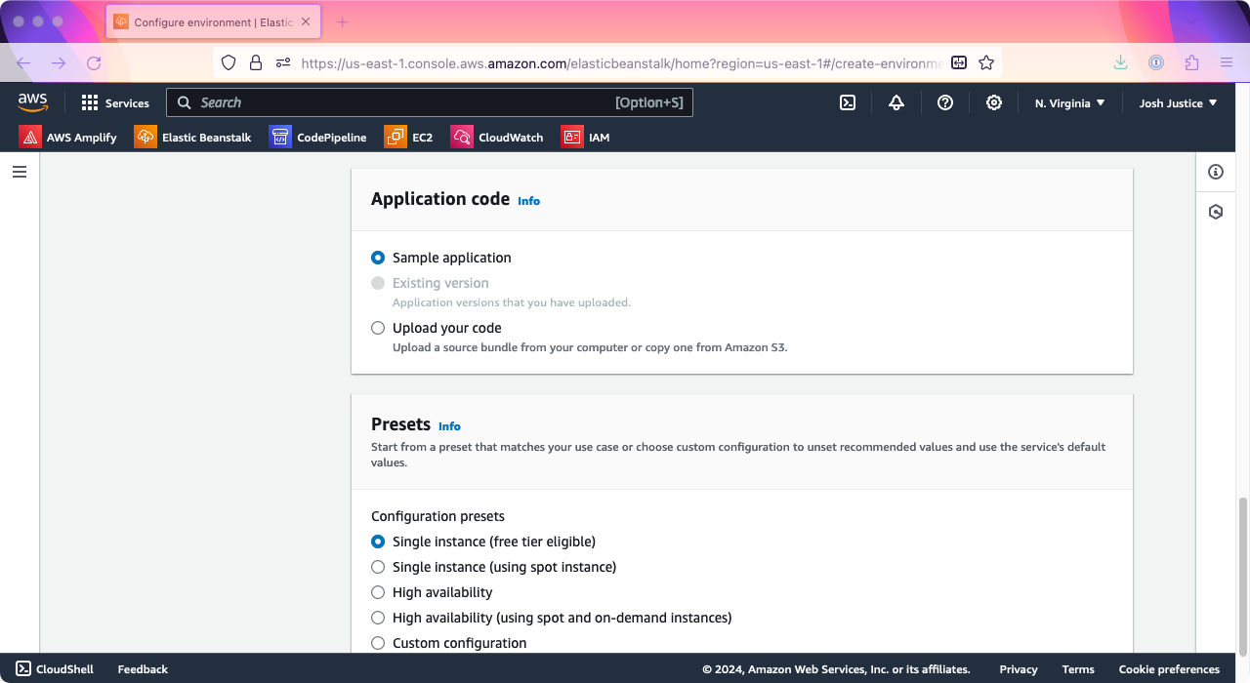The width and height of the screenshot is (1250, 683).
Task: Open the hamburger side navigation
Action: pyautogui.click(x=20, y=172)
